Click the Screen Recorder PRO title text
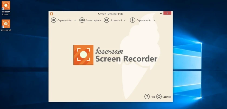The width and height of the screenshot is (227, 109). pyautogui.click(x=111, y=14)
